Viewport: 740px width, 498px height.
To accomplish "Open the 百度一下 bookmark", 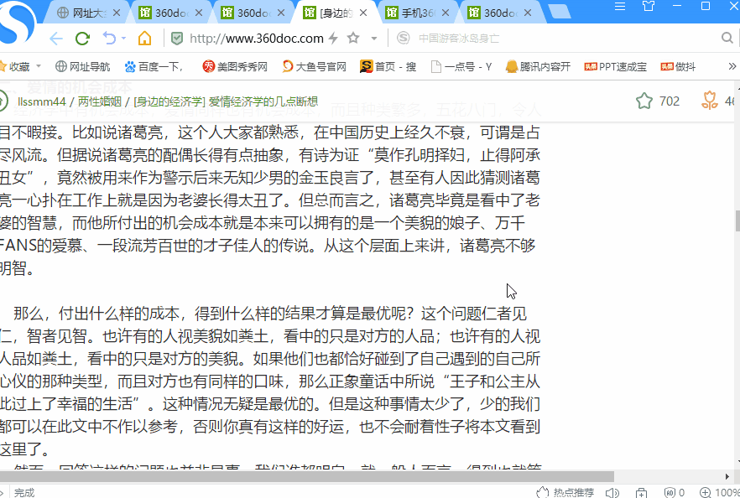I will click(154, 66).
